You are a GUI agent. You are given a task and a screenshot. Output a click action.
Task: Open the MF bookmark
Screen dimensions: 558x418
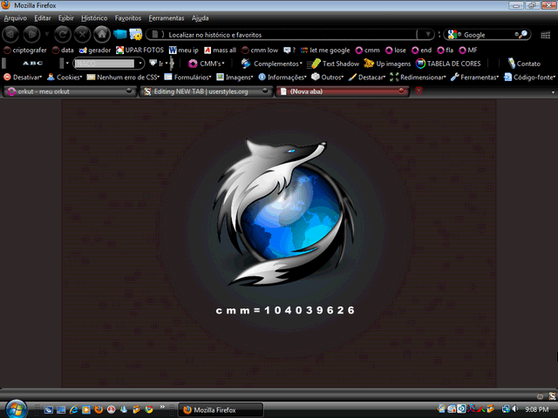click(x=468, y=51)
